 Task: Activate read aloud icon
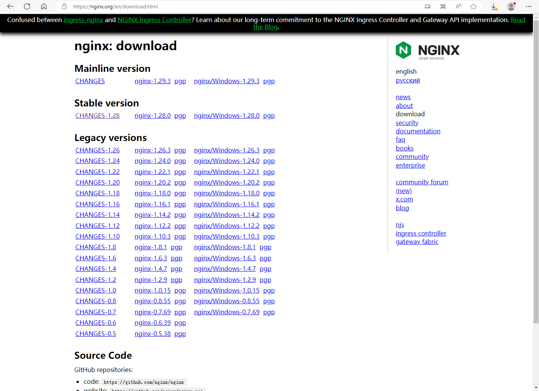coord(458,6)
